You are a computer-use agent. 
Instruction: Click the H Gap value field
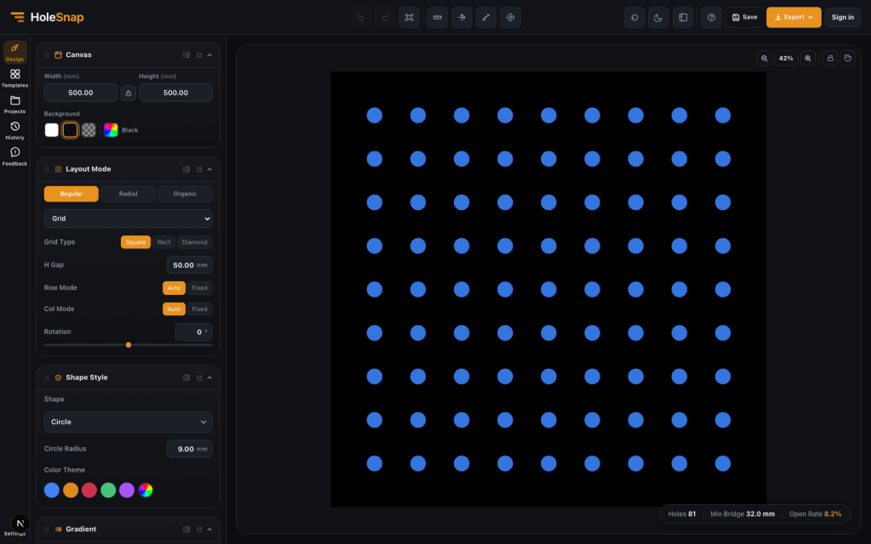coord(190,265)
